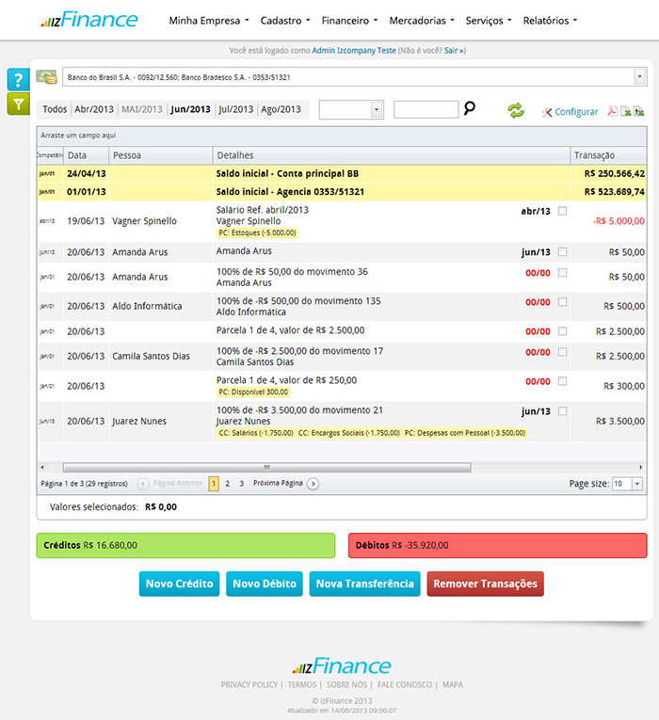Click the Novo Crédito button

(x=180, y=584)
